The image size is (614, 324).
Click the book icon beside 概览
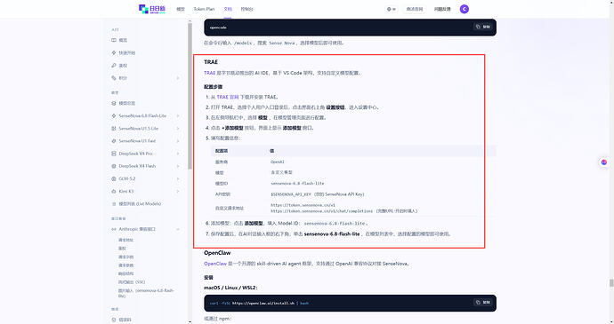(x=114, y=40)
